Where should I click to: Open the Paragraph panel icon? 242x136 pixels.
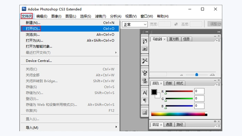pyautogui.click(x=145, y=100)
